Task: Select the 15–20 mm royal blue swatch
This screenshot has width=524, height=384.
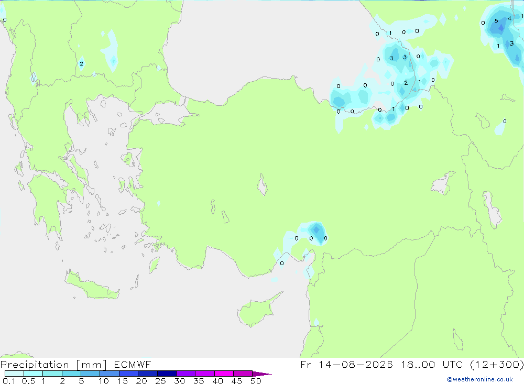Action: [128, 374]
